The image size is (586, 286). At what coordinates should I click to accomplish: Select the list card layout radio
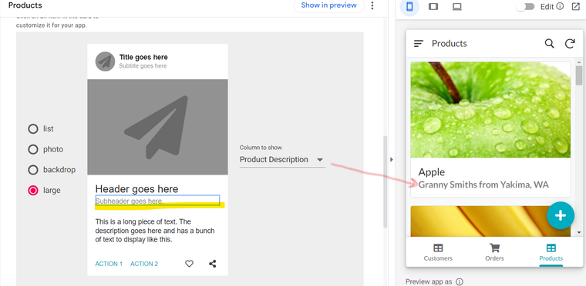coord(33,129)
